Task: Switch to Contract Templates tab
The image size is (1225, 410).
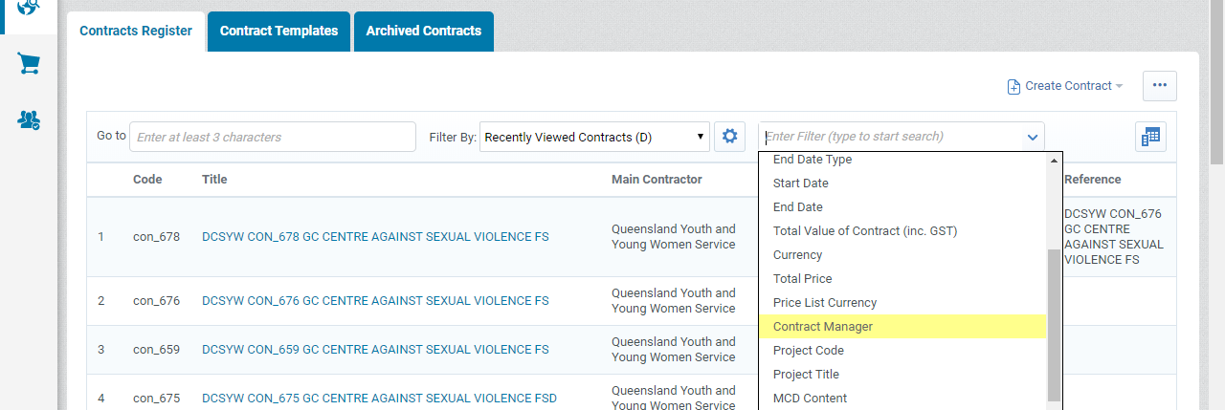Action: [x=278, y=31]
